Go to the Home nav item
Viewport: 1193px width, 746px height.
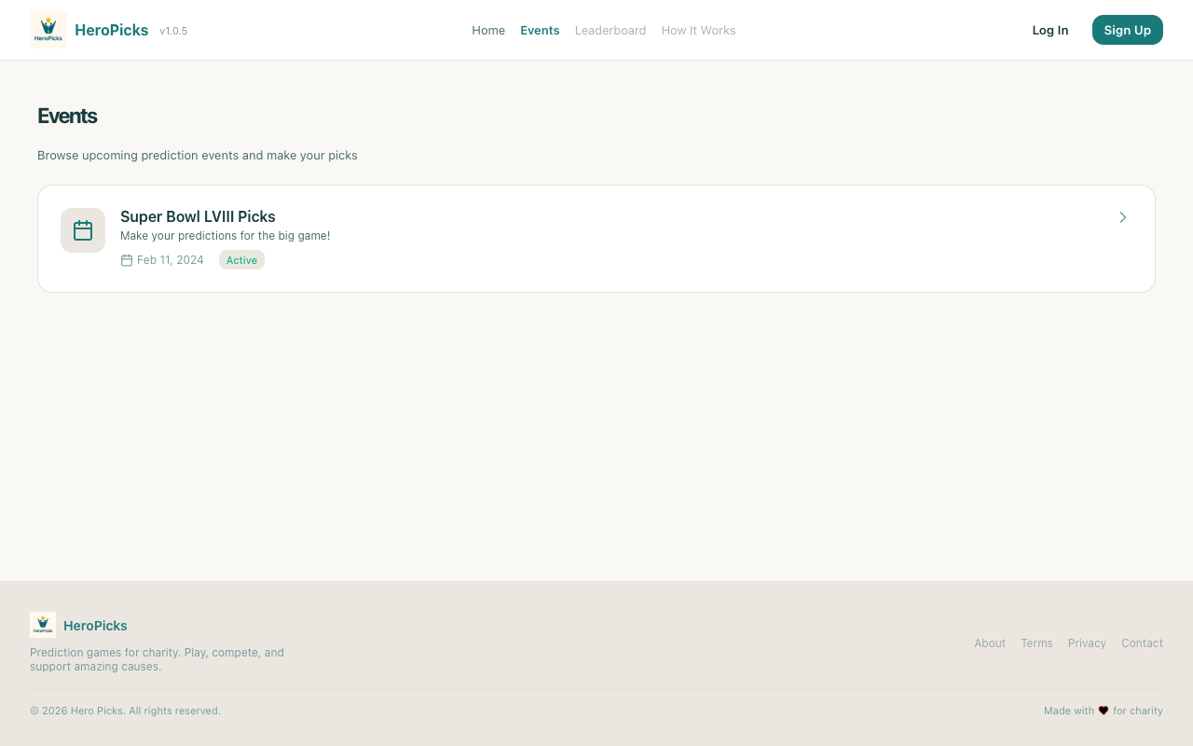pyautogui.click(x=488, y=30)
